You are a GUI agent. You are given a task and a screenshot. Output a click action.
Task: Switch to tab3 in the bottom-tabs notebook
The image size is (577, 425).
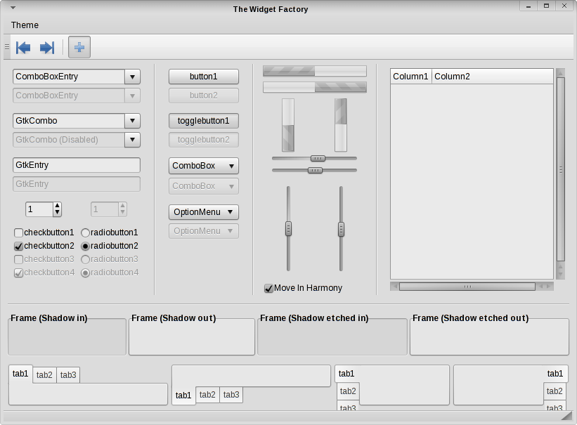click(x=231, y=395)
